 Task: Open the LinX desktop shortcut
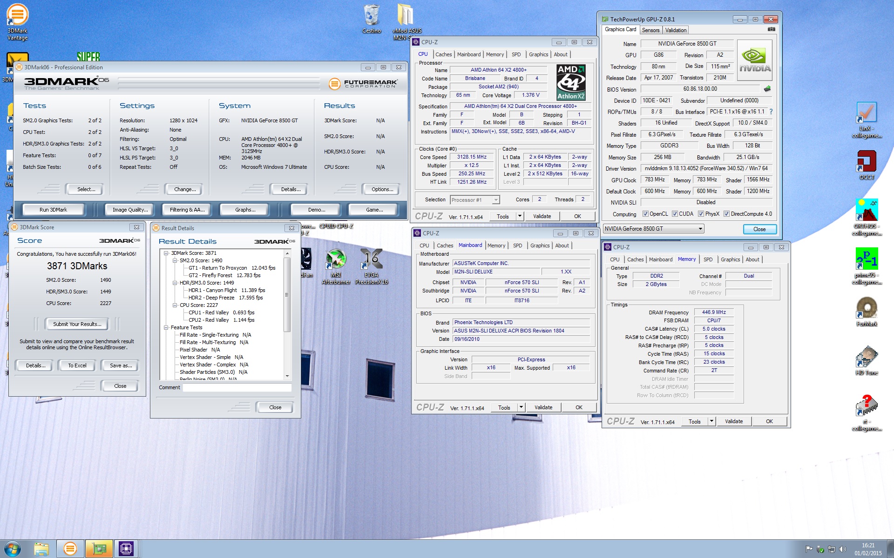click(x=867, y=120)
